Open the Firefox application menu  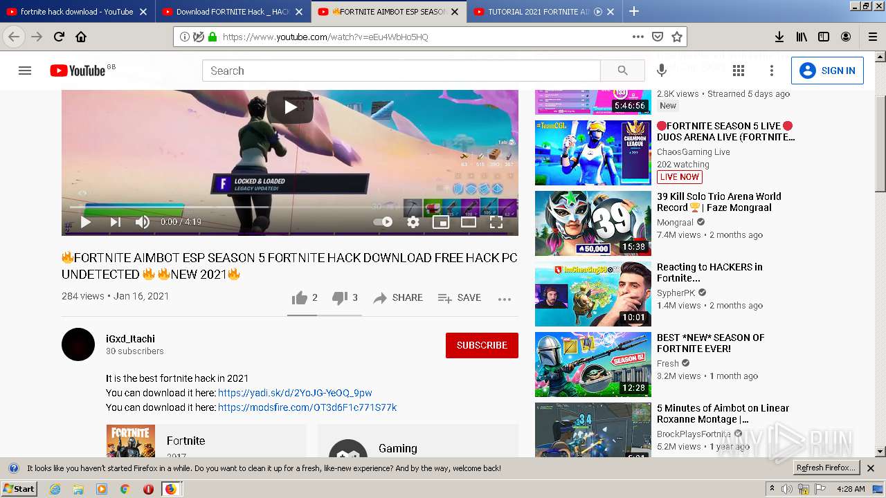point(872,37)
